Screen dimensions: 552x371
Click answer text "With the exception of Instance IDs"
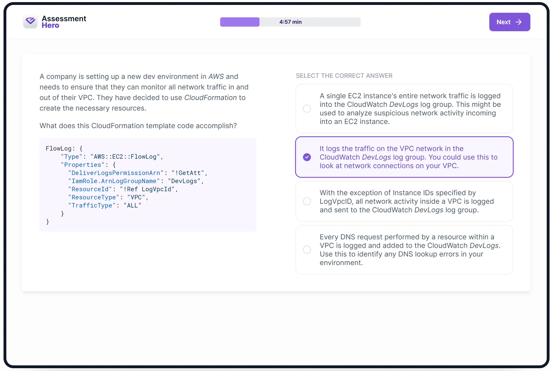tap(407, 201)
